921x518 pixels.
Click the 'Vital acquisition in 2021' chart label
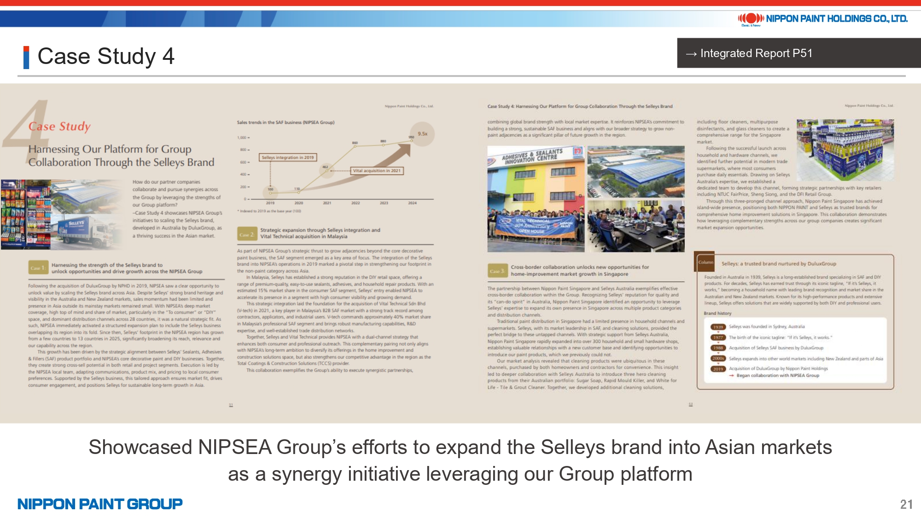tap(377, 170)
